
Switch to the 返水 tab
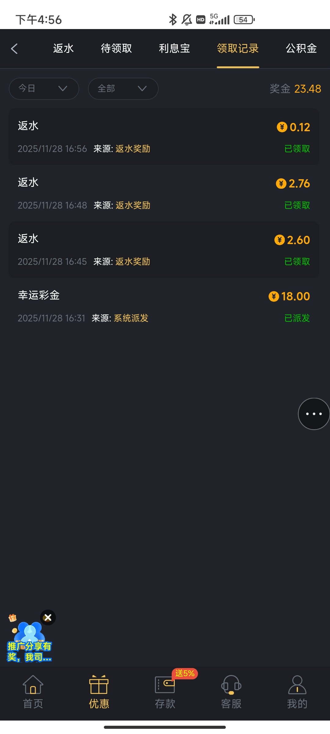[x=64, y=49]
